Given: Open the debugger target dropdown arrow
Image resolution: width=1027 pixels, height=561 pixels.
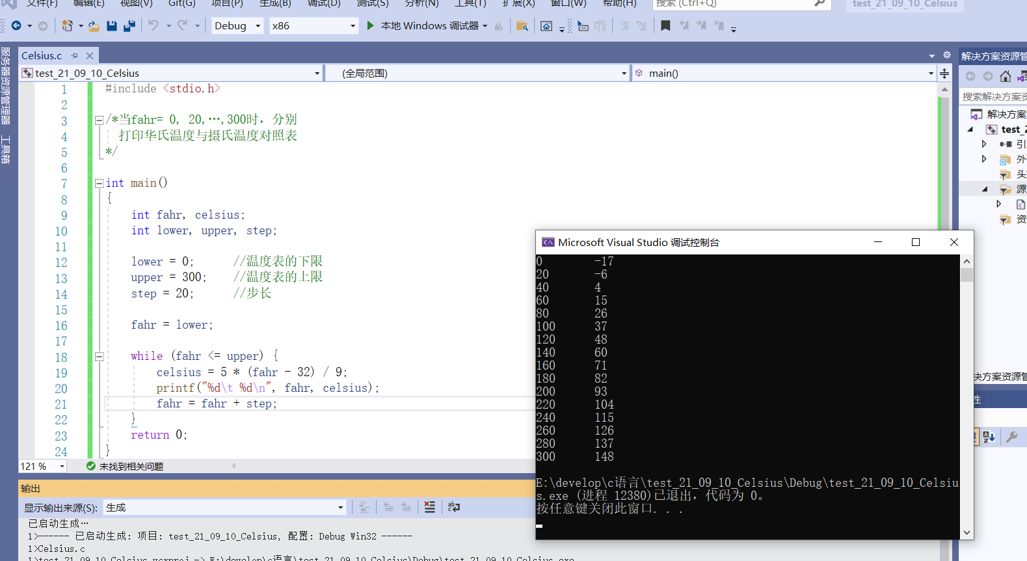Looking at the screenshot, I should [x=485, y=26].
